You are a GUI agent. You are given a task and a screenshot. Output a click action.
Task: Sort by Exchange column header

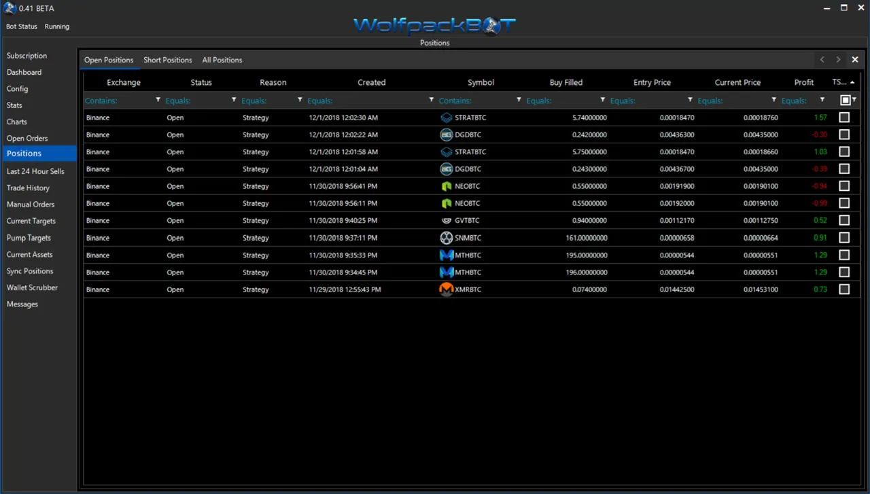[x=124, y=82]
